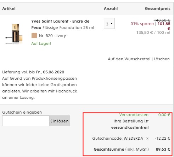Click the Gesamtpreis column header
174x157 pixels.
[x=158, y=8]
